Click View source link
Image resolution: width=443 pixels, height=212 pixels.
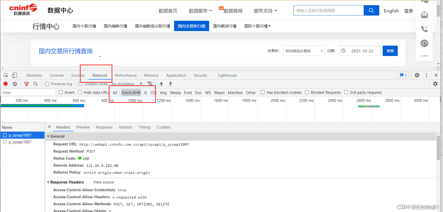(x=104, y=182)
